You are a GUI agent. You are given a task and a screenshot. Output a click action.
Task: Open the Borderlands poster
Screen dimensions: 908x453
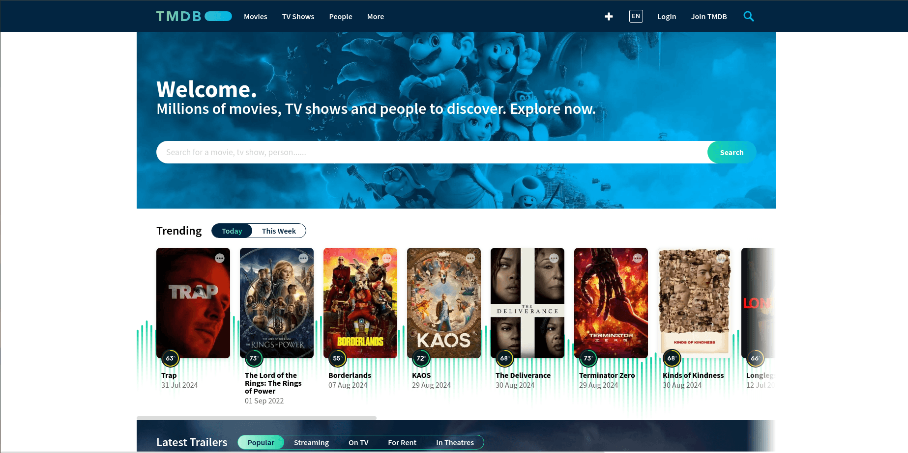[360, 303]
